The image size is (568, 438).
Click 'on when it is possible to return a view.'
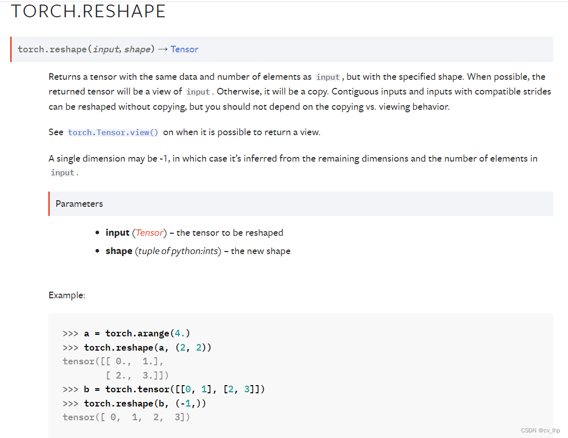(x=242, y=132)
